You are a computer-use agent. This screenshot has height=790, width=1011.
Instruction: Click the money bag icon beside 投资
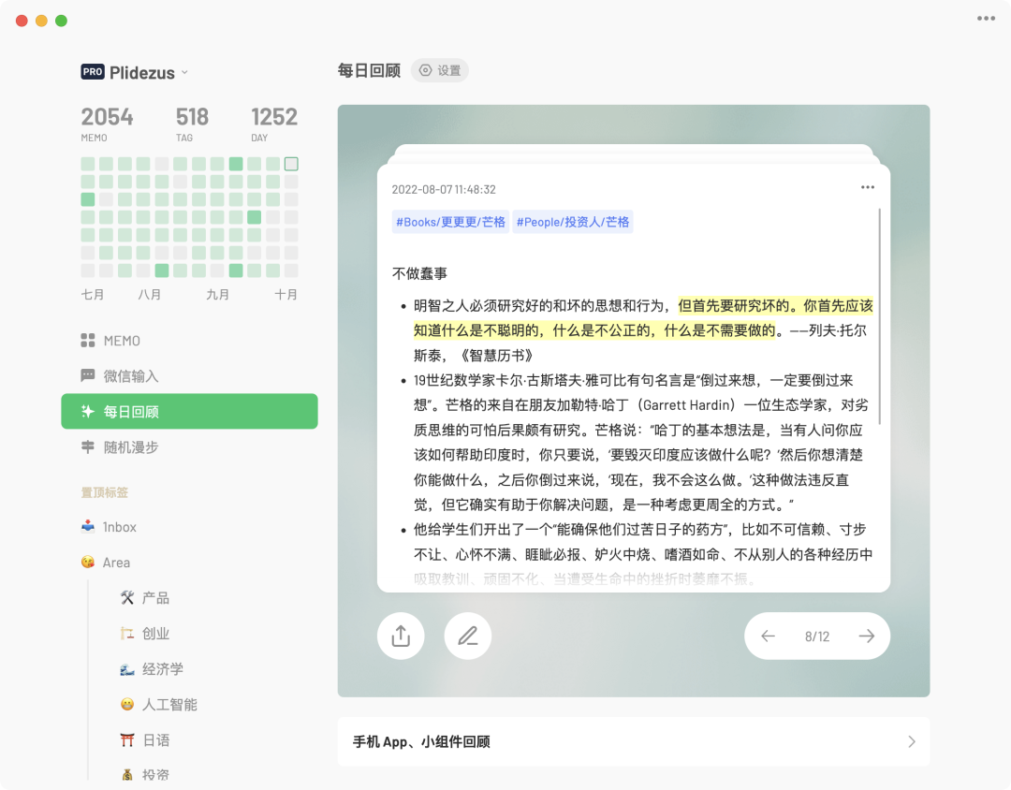(127, 774)
